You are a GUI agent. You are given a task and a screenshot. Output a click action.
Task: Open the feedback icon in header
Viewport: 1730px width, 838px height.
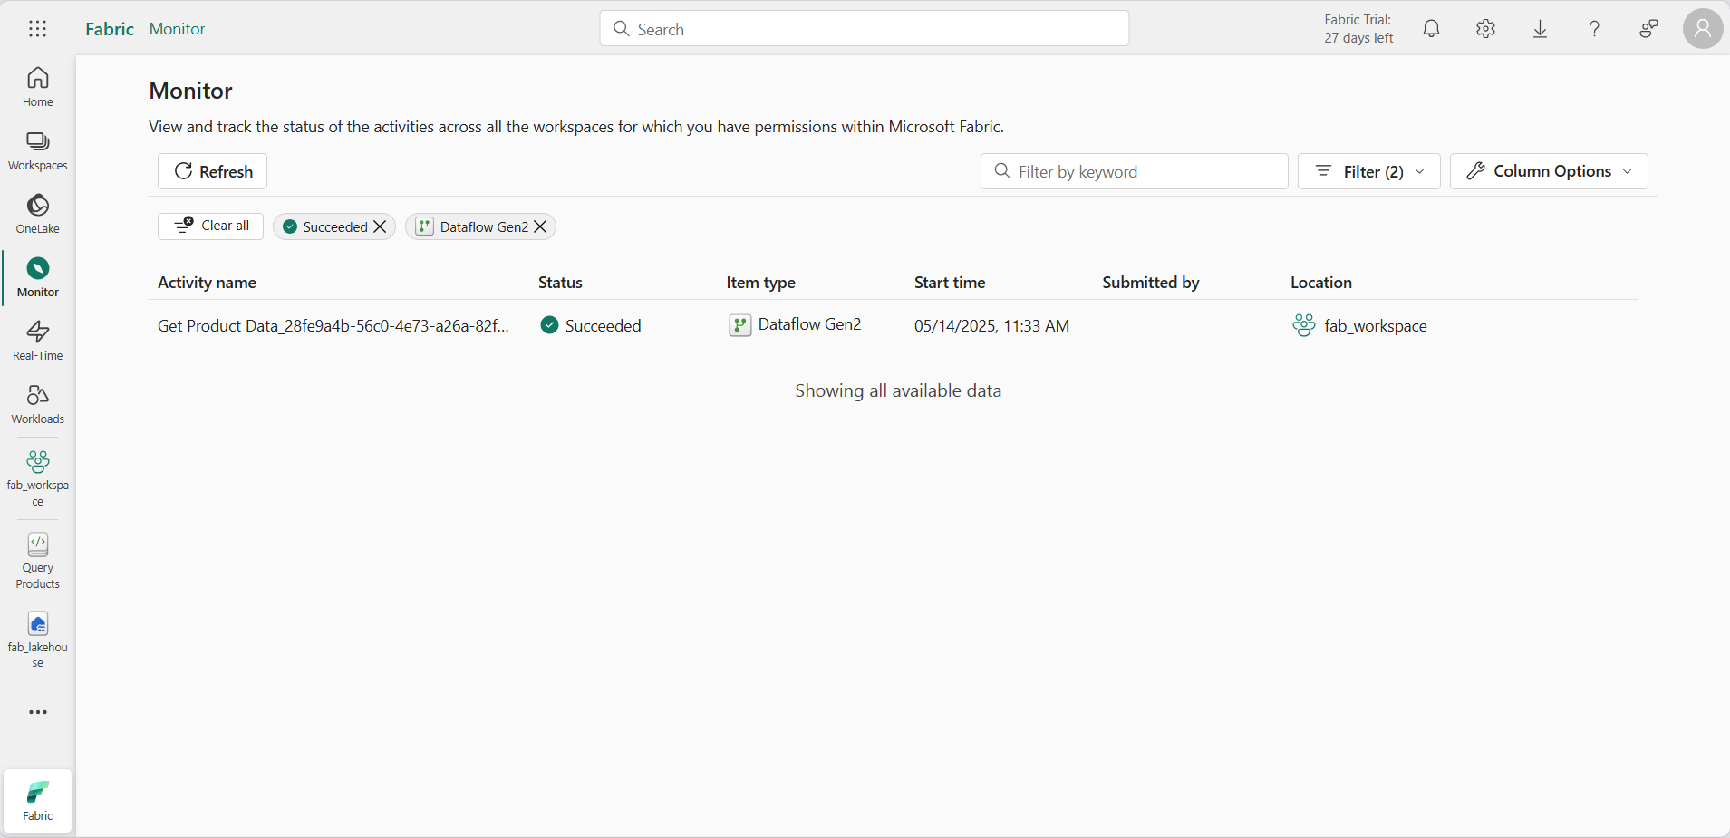pyautogui.click(x=1648, y=29)
